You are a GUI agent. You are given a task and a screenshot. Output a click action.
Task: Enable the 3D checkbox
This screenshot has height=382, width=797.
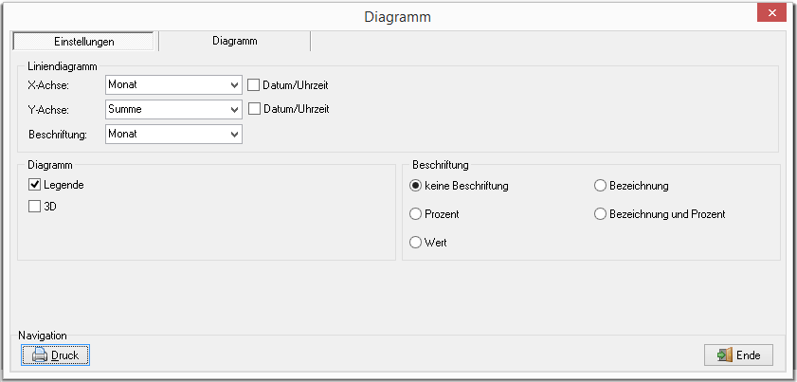[x=34, y=207]
